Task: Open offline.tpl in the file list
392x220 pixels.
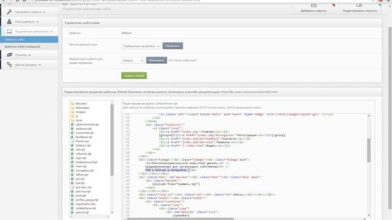Action: pos(82,175)
